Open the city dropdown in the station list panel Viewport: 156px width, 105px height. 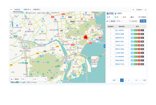126,21
